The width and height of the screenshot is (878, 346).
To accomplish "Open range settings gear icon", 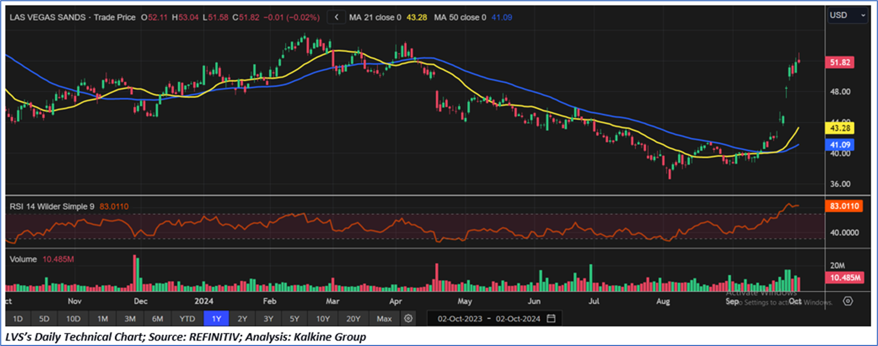I will point(408,318).
